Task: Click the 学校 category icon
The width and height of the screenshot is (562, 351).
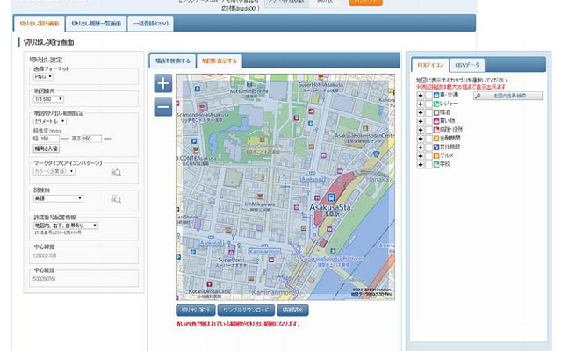Action: click(x=436, y=164)
